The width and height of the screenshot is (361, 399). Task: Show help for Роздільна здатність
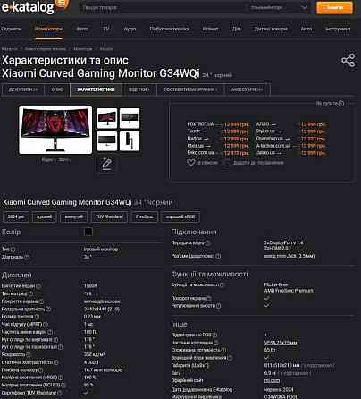tap(48, 310)
